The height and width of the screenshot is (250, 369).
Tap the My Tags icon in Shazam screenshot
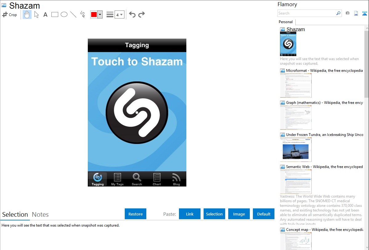click(x=117, y=179)
